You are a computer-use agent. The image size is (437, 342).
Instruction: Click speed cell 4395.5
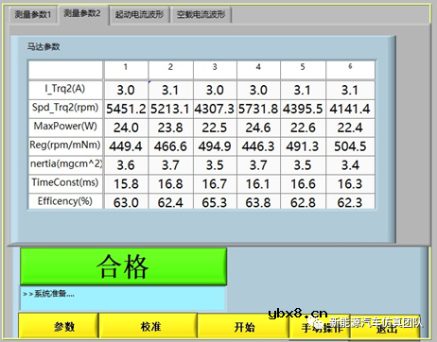click(303, 109)
